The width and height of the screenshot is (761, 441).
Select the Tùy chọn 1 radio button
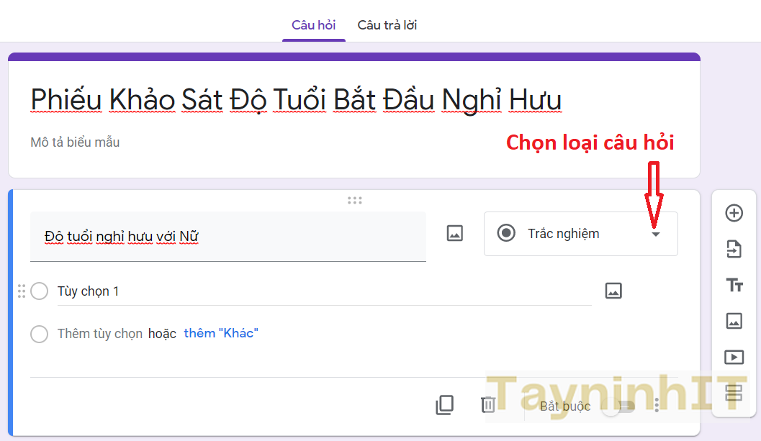(x=40, y=291)
